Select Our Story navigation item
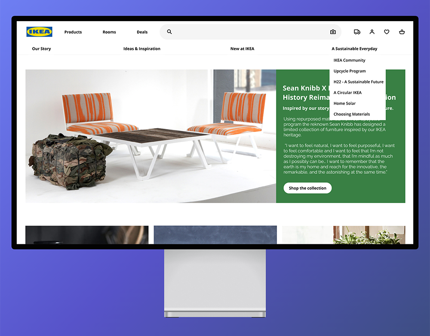 41,49
